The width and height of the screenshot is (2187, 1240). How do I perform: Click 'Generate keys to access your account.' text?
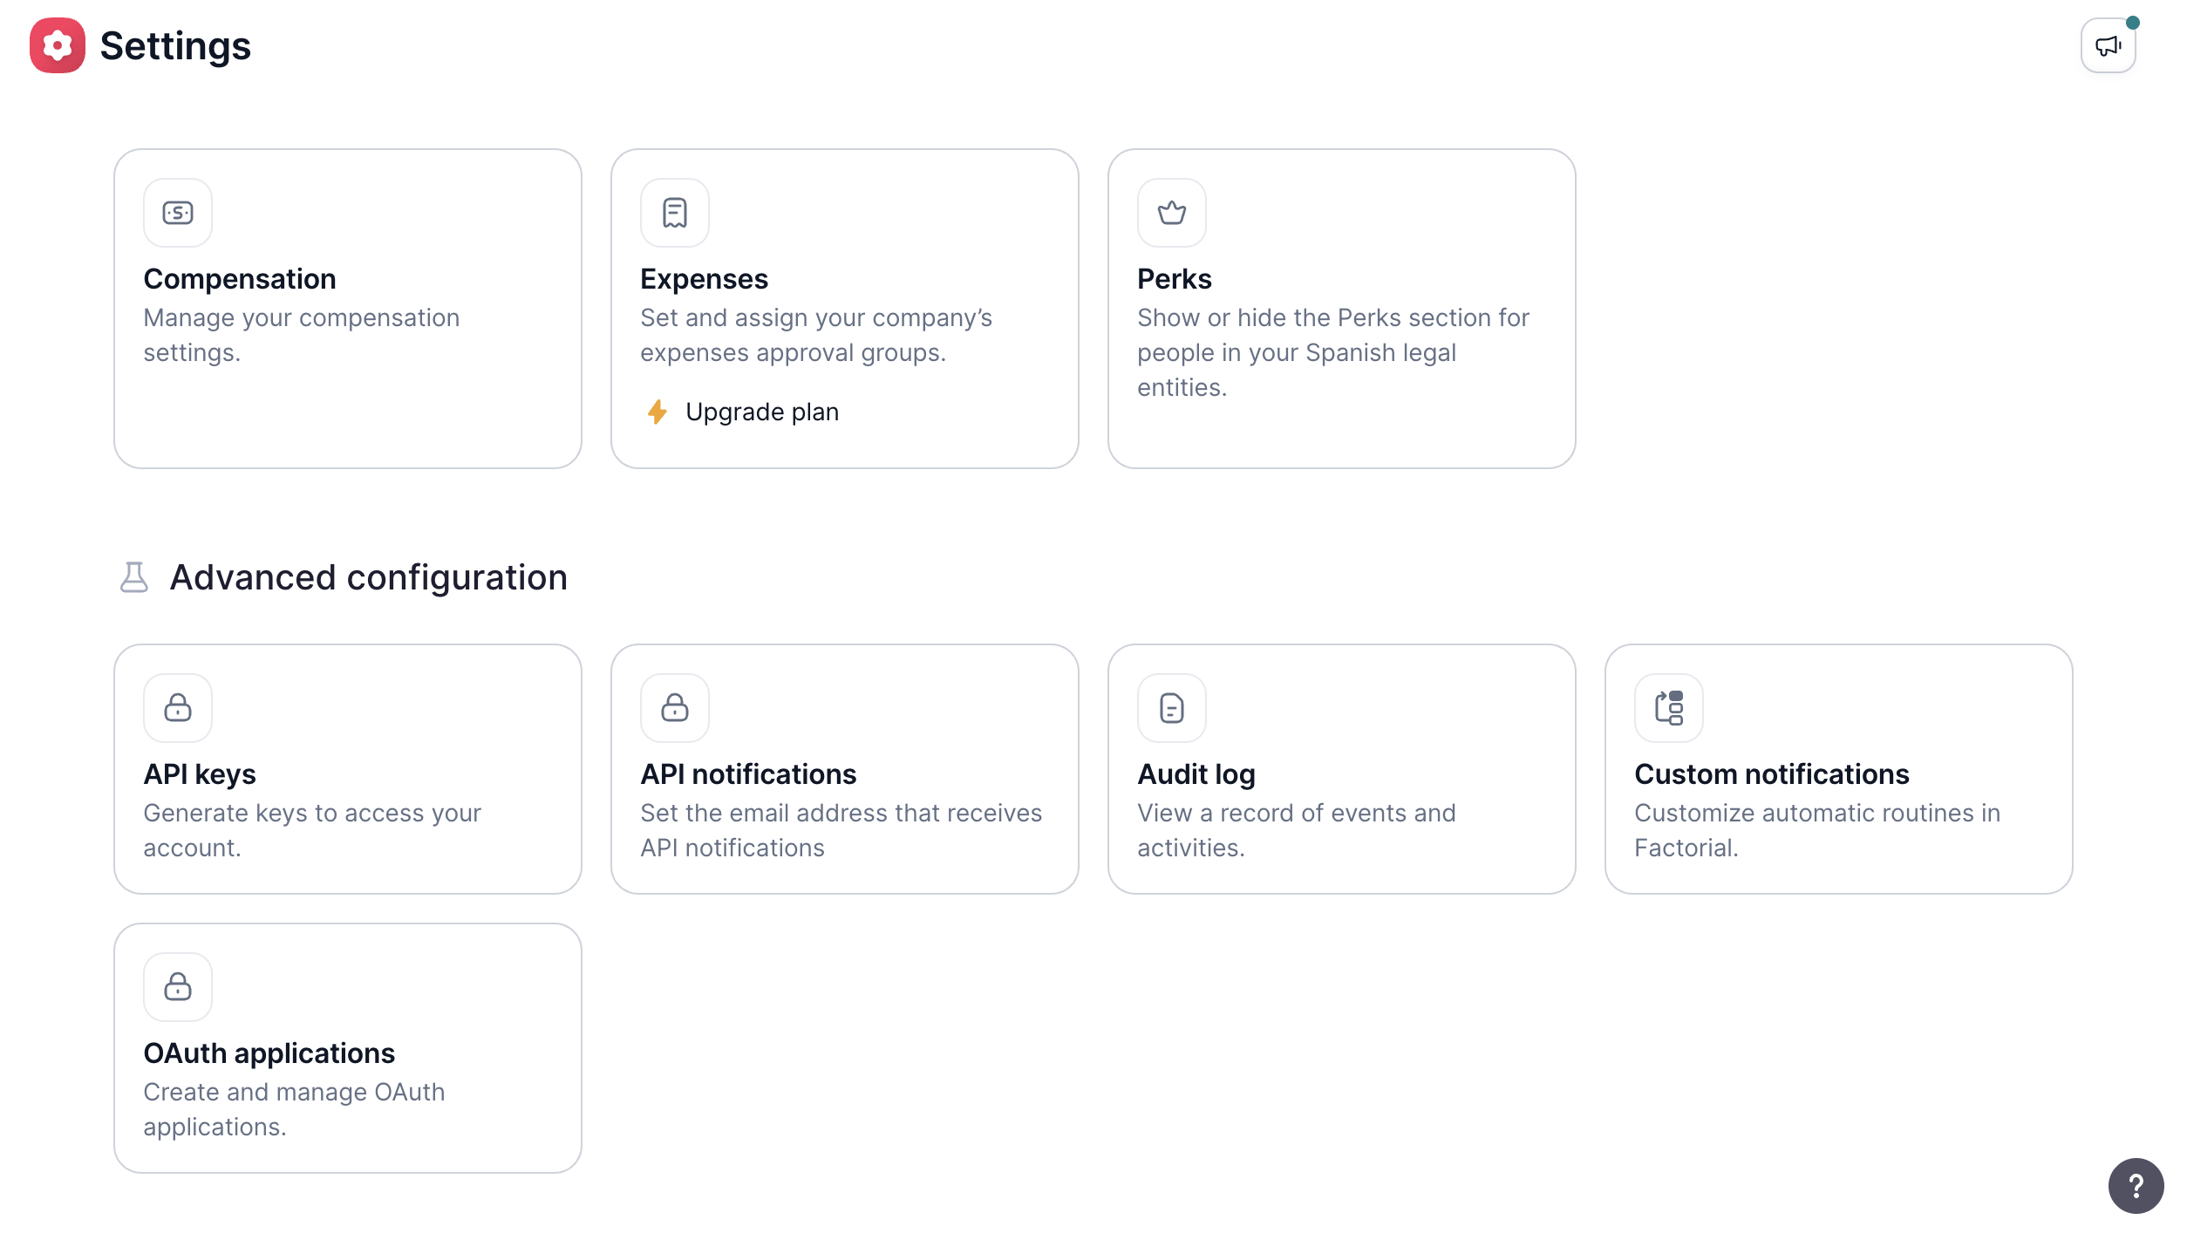(312, 830)
